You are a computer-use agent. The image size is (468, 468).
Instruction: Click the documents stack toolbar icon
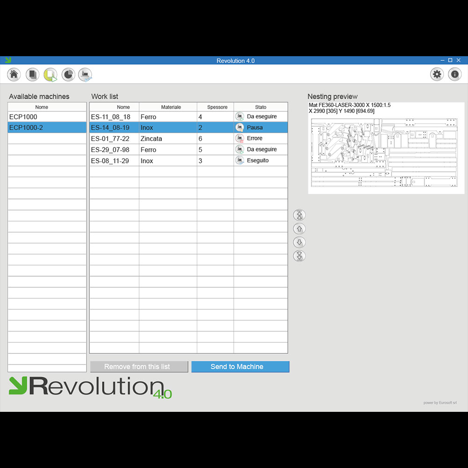(32, 74)
